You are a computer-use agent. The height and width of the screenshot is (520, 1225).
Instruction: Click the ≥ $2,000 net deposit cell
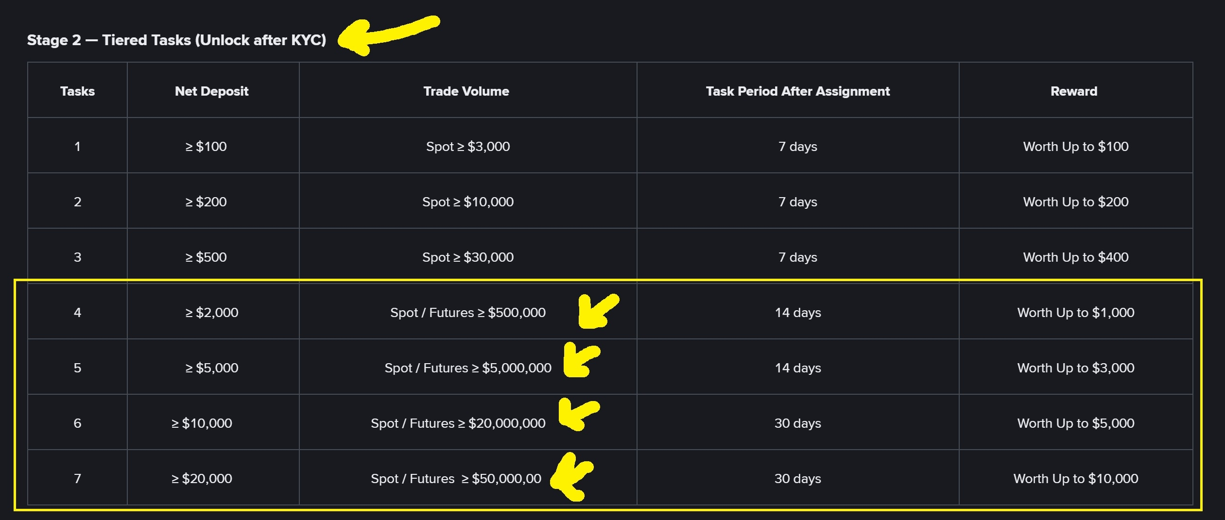click(211, 313)
